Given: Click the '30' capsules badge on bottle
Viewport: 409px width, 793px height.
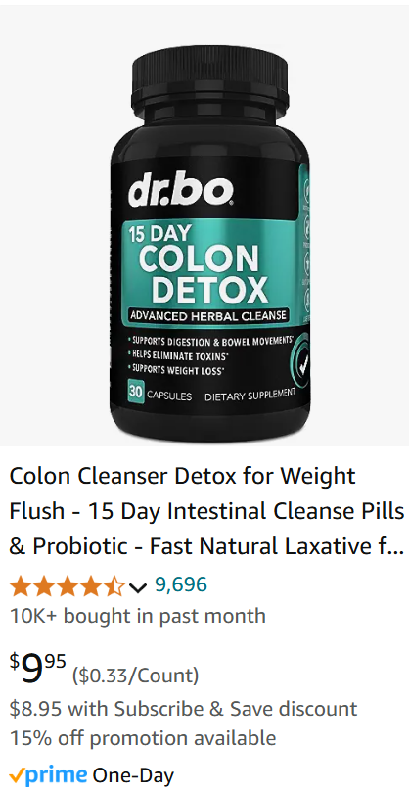Looking at the screenshot, I should point(136,392).
